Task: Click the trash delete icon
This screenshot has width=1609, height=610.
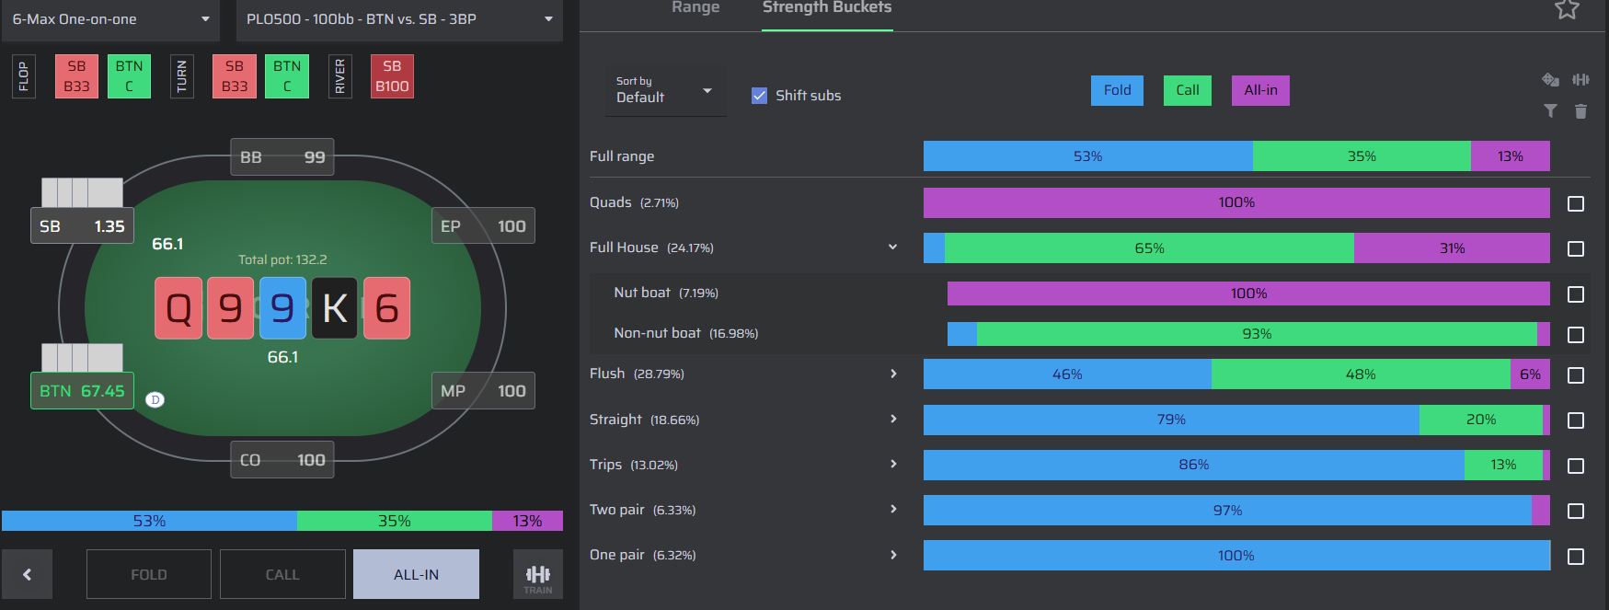Action: tap(1580, 111)
